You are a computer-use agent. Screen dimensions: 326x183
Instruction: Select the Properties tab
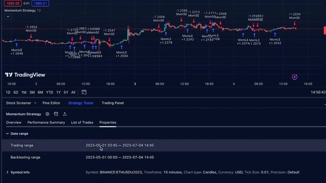[107, 123]
